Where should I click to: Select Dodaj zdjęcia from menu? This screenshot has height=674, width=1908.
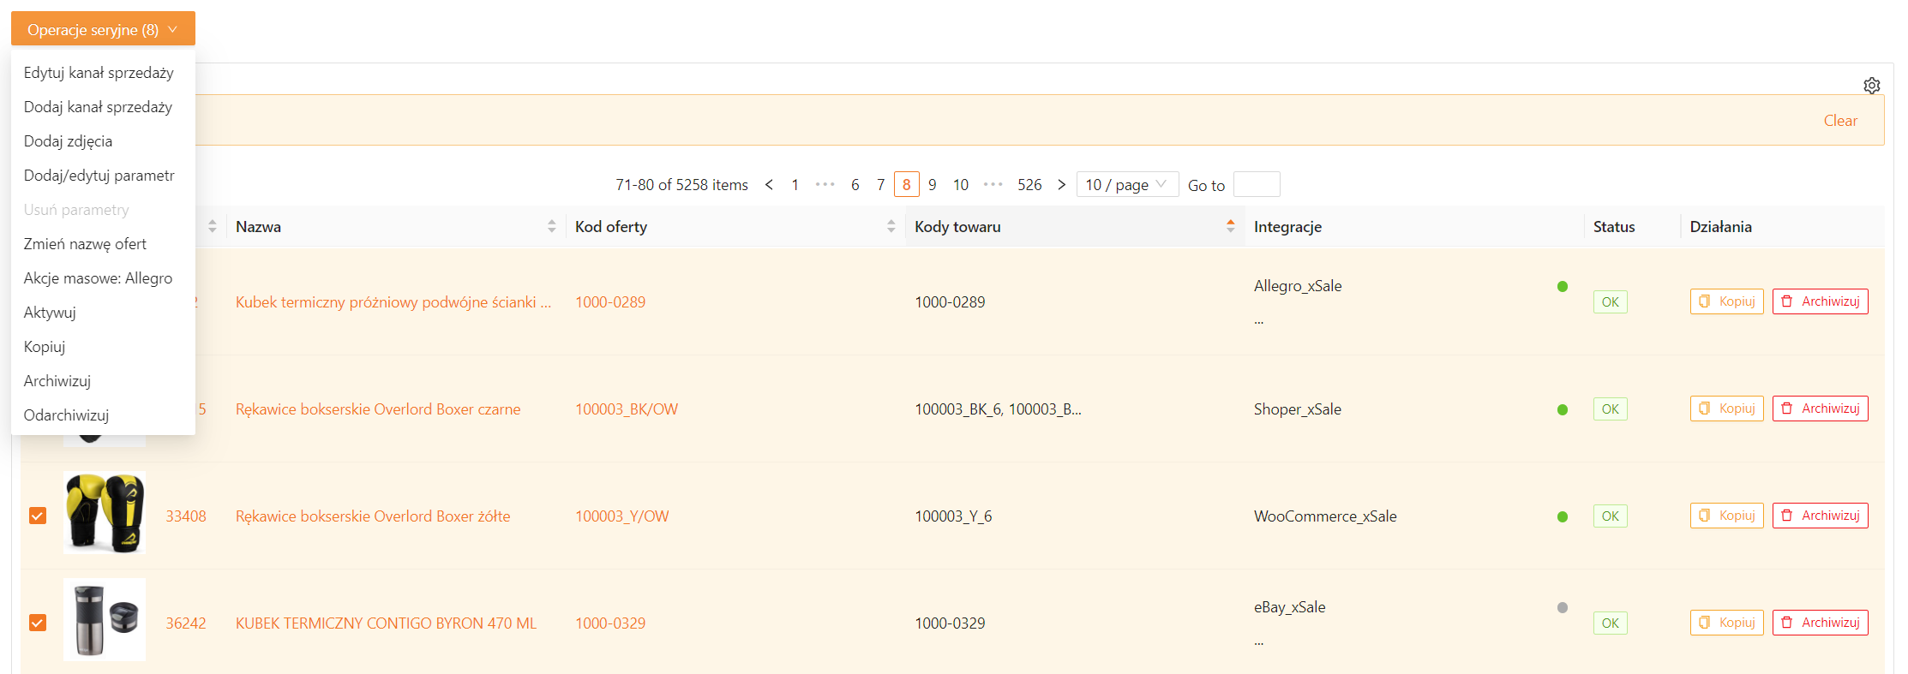[69, 141]
